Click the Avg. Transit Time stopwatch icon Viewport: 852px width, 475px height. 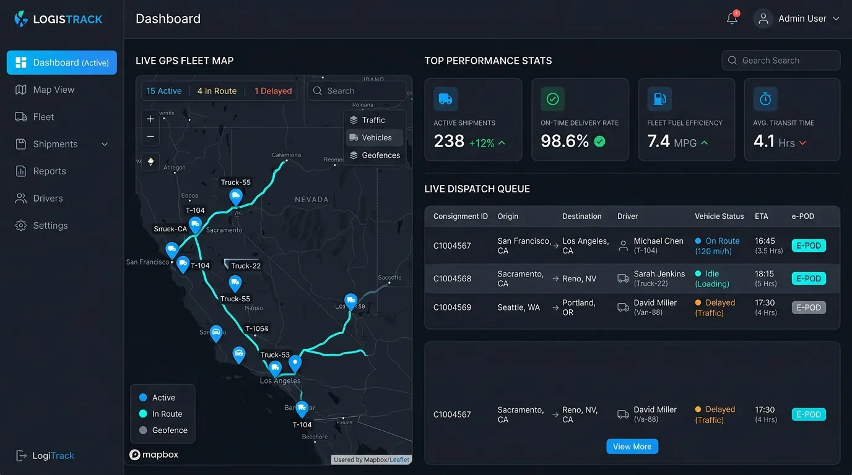[x=765, y=99]
